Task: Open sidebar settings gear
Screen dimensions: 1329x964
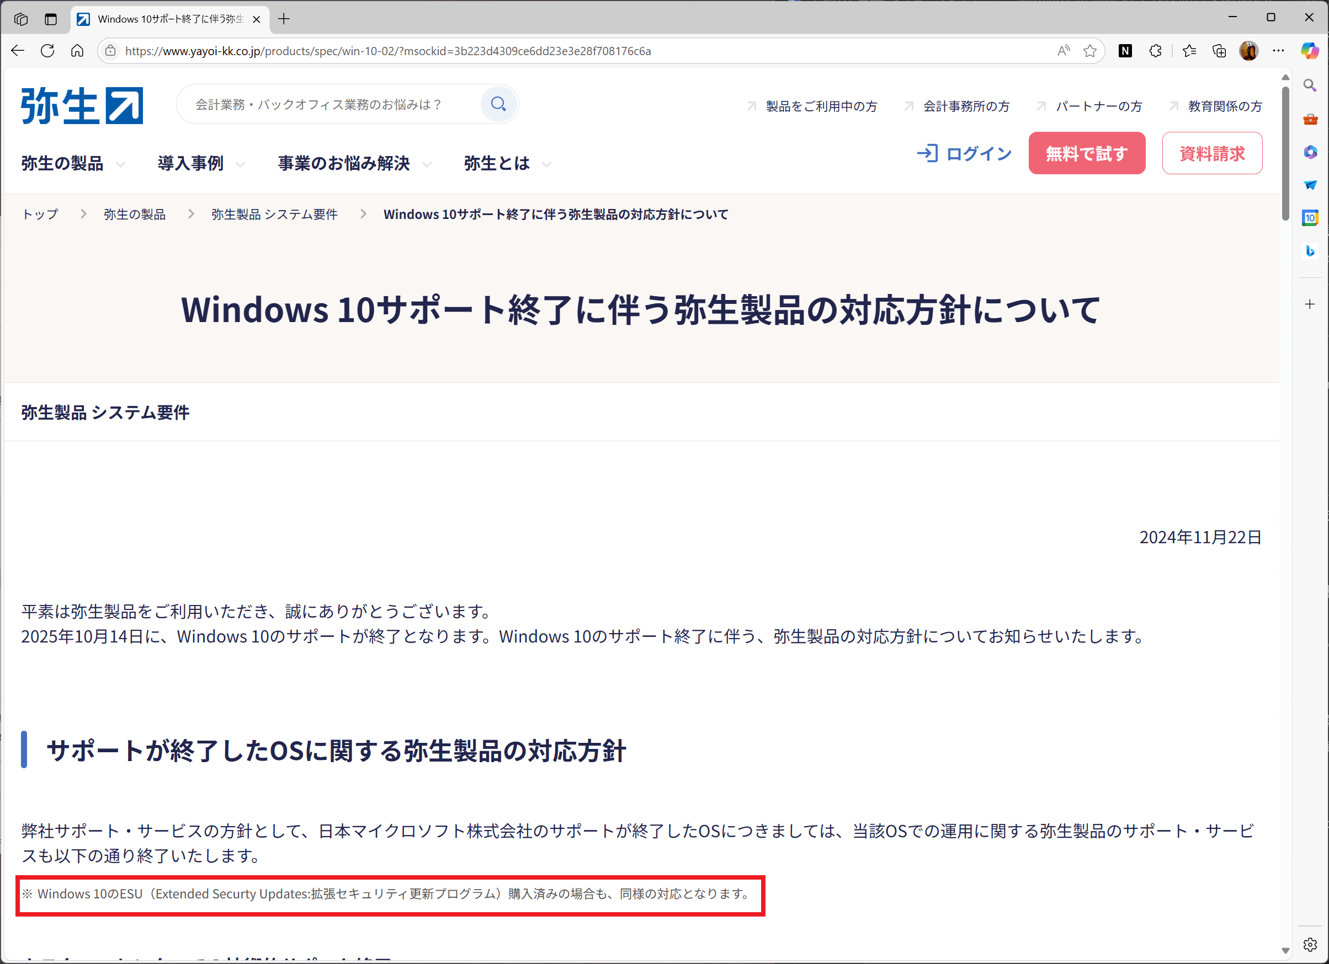Action: tap(1310, 944)
